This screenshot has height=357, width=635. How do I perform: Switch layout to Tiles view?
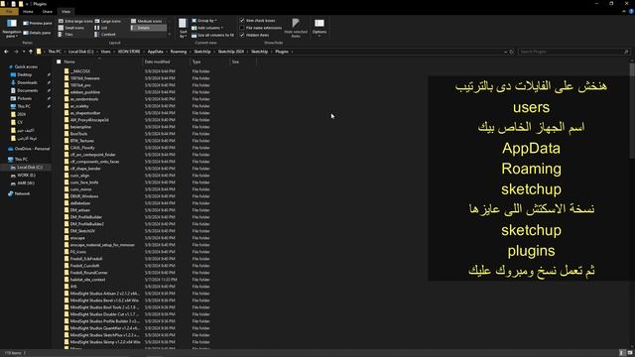click(66, 35)
